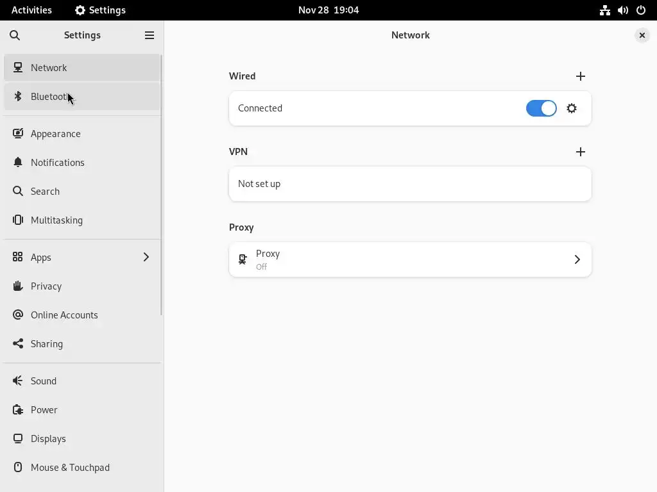Open the clock Nov 28 19:04 menu
The width and height of the screenshot is (657, 492).
(x=328, y=10)
